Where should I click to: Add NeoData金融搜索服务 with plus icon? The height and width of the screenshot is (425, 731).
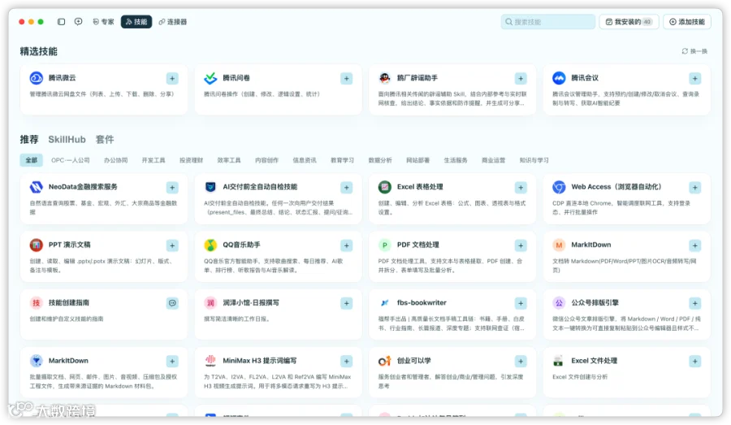coord(172,188)
